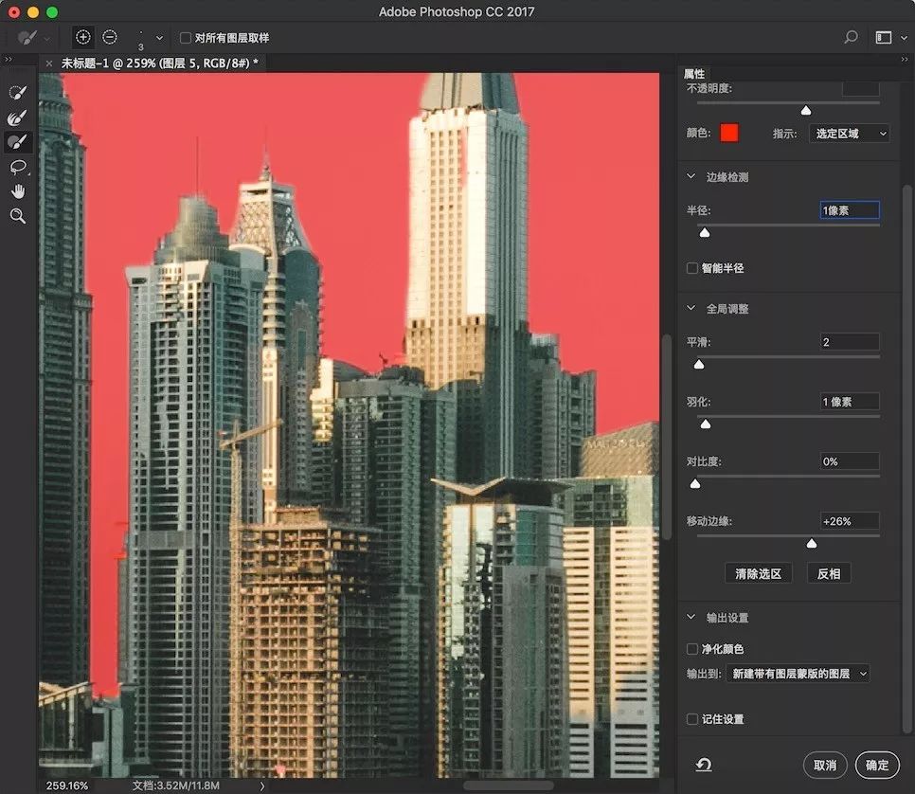Click the red overlay color swatch
Screen dimensions: 915x794
pos(728,133)
